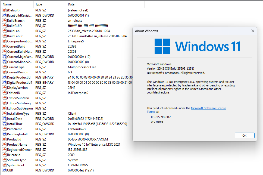Click the icon beside BuildLabEx entry
Viewport: 263px width, 175px height.
(x=4, y=36)
